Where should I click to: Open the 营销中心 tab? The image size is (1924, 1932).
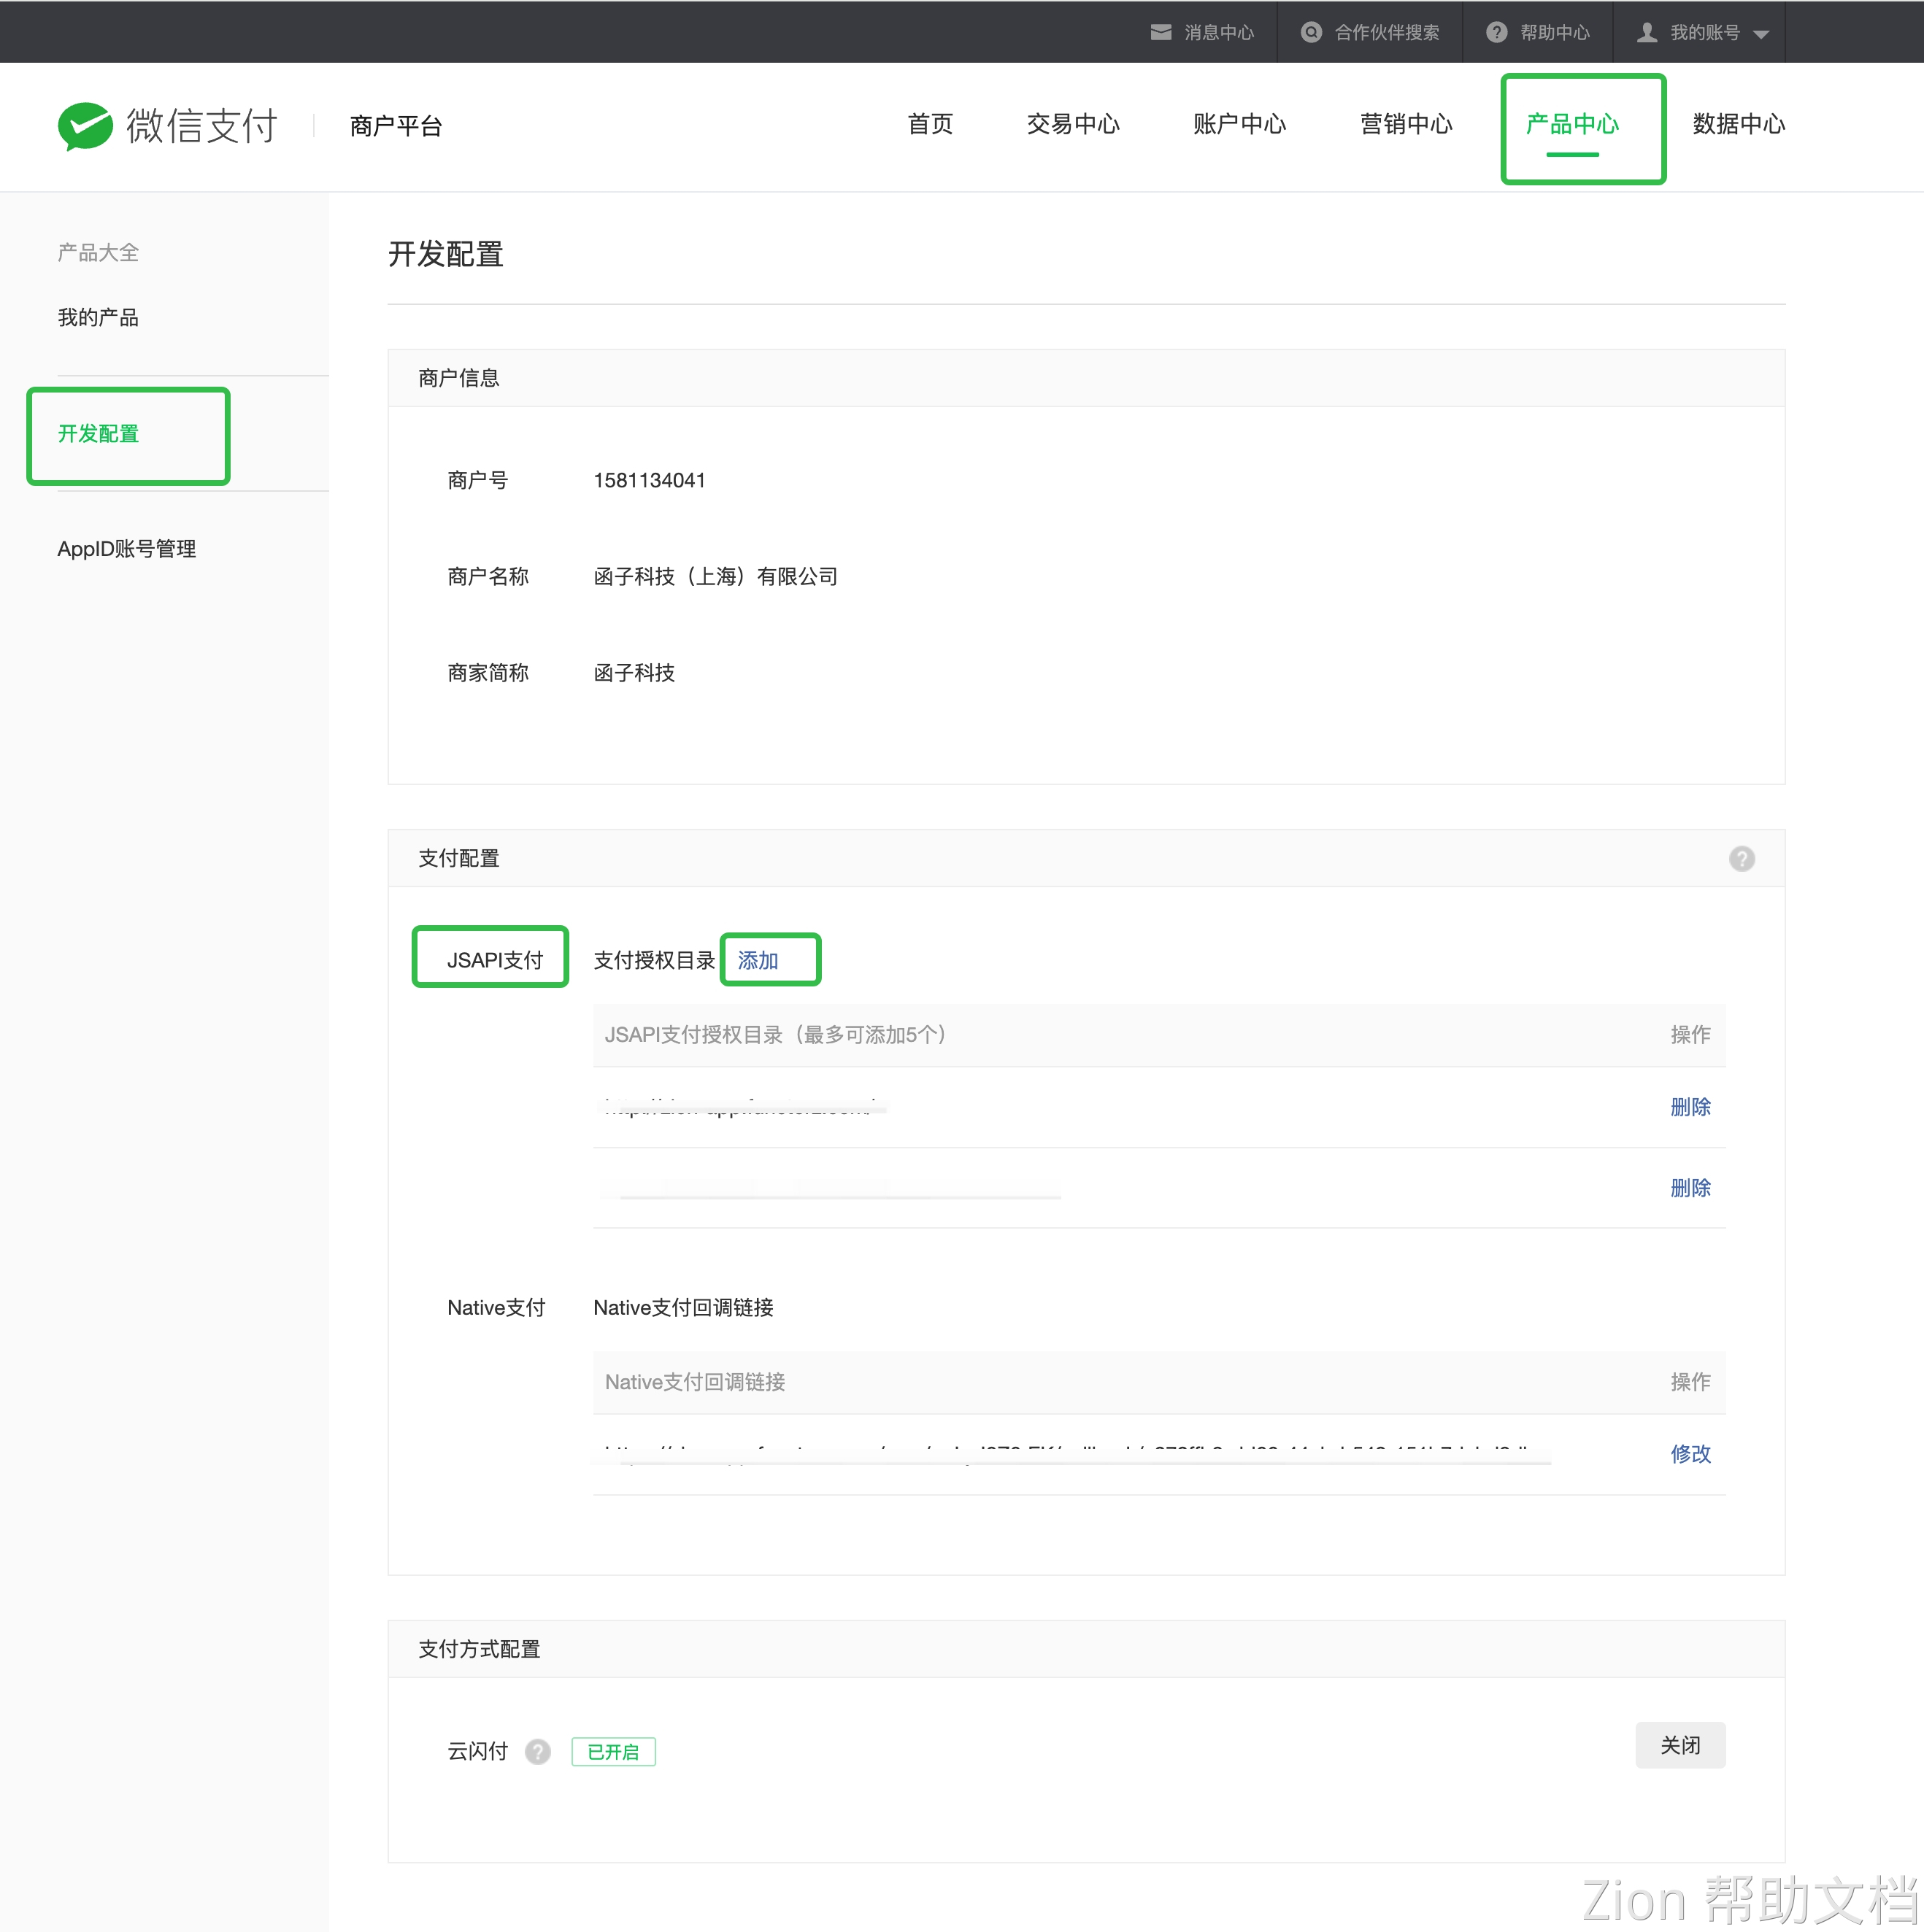click(1406, 124)
